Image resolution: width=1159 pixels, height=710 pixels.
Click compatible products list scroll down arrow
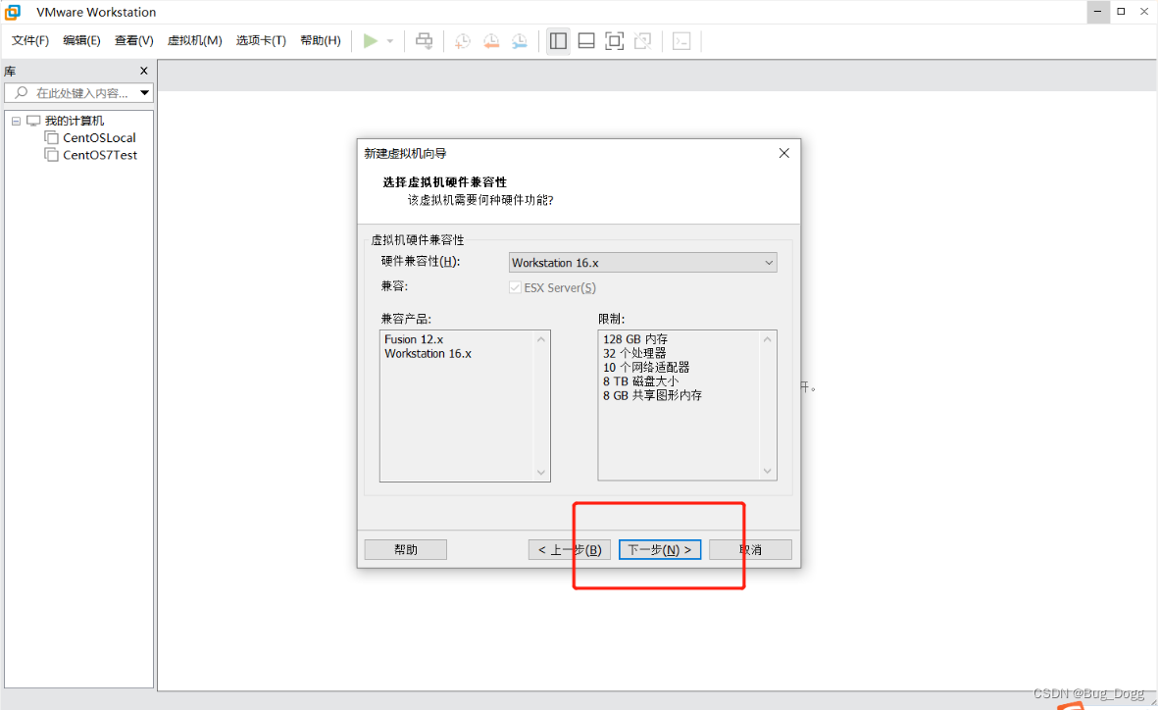click(x=541, y=473)
